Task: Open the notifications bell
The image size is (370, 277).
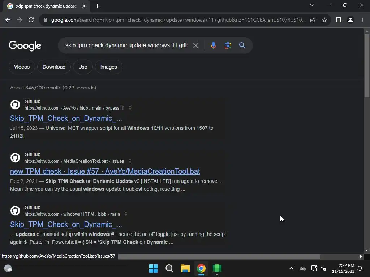Action: click(360, 268)
